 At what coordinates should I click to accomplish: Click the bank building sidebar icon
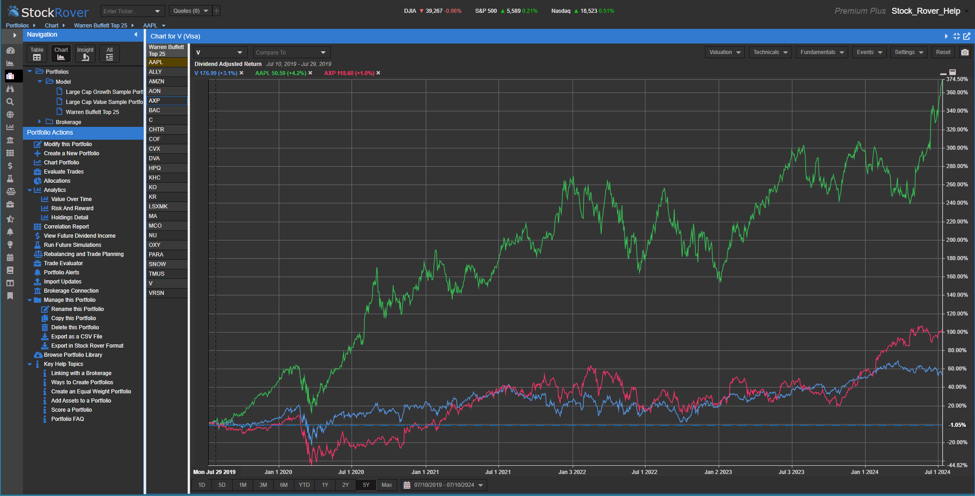coord(10,140)
